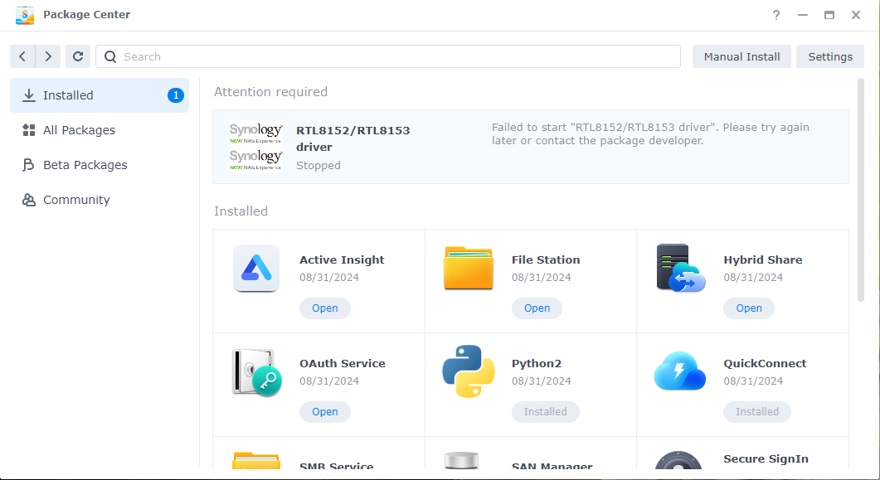Screen dimensions: 880x480
Task: Minimize the Package Center window
Action: (x=803, y=15)
